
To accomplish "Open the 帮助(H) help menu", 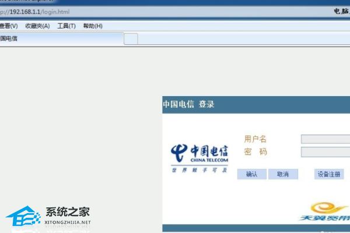I will point(93,26).
